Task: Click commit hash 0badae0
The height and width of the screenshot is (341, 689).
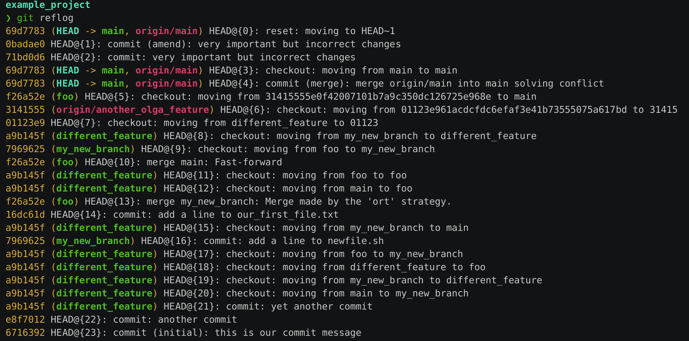Action: coord(25,44)
